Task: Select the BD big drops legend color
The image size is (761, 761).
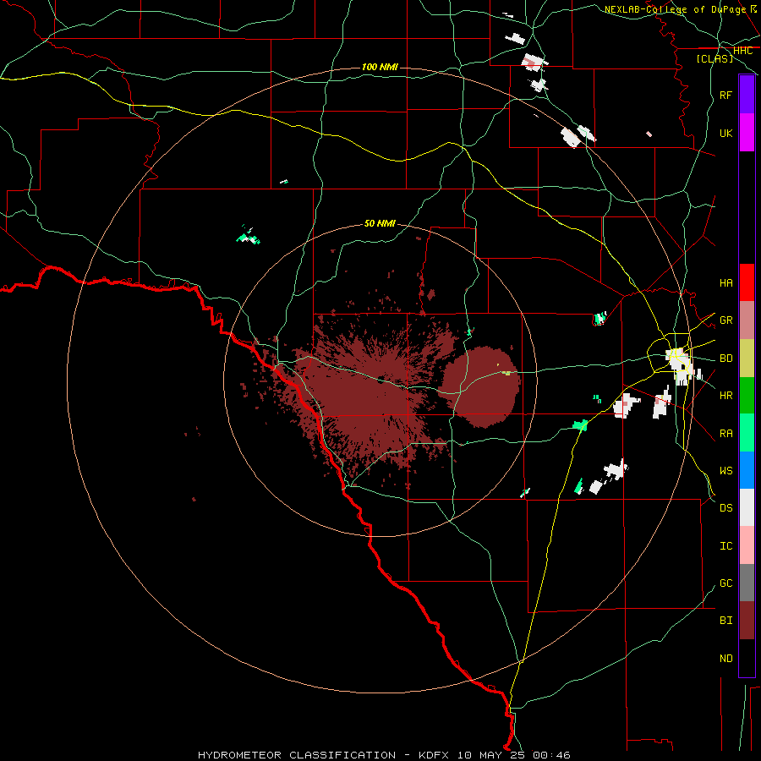Action: [x=747, y=358]
